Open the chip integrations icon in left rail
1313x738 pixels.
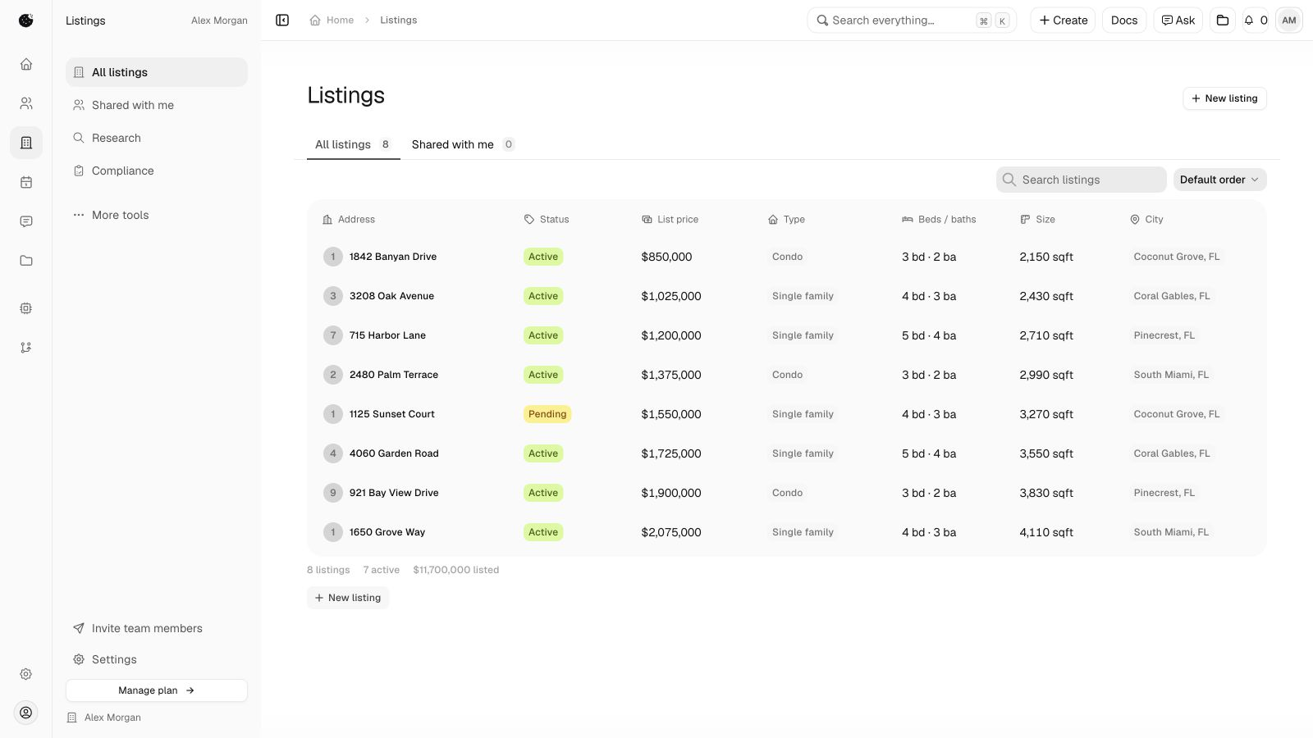click(x=26, y=308)
